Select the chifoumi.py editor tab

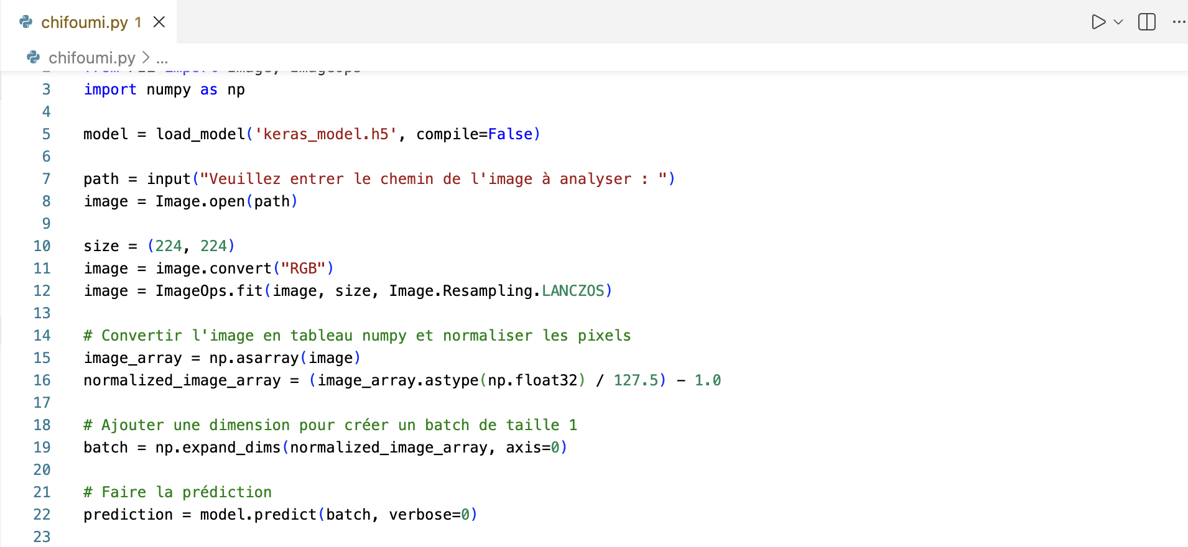click(x=84, y=22)
